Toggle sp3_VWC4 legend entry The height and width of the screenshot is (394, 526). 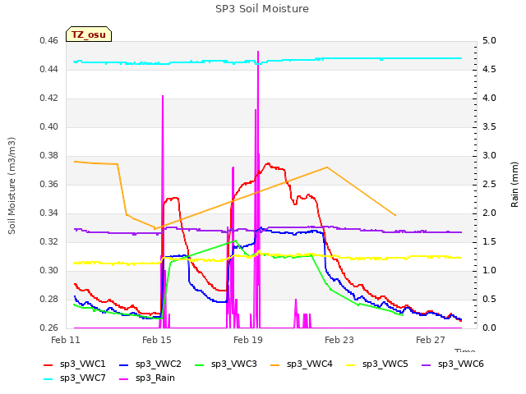click(x=302, y=364)
